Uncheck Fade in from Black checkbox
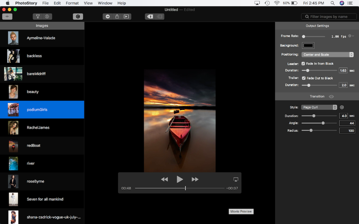Image resolution: width=359 pixels, height=224 pixels. click(303, 64)
